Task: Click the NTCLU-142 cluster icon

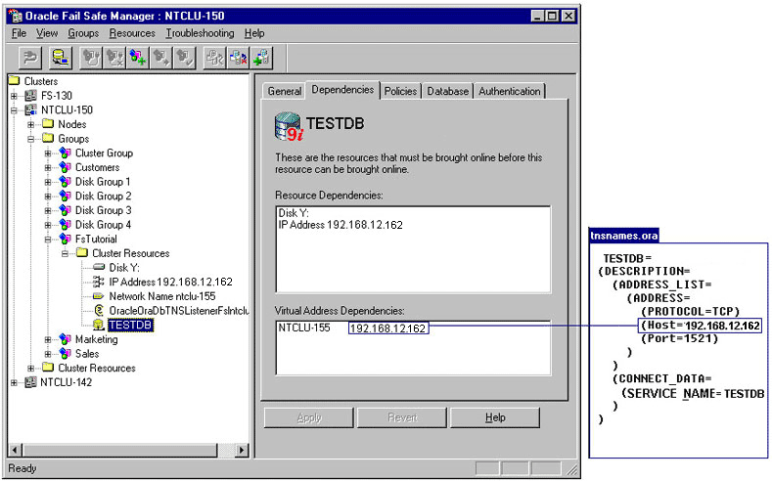Action: tap(31, 382)
